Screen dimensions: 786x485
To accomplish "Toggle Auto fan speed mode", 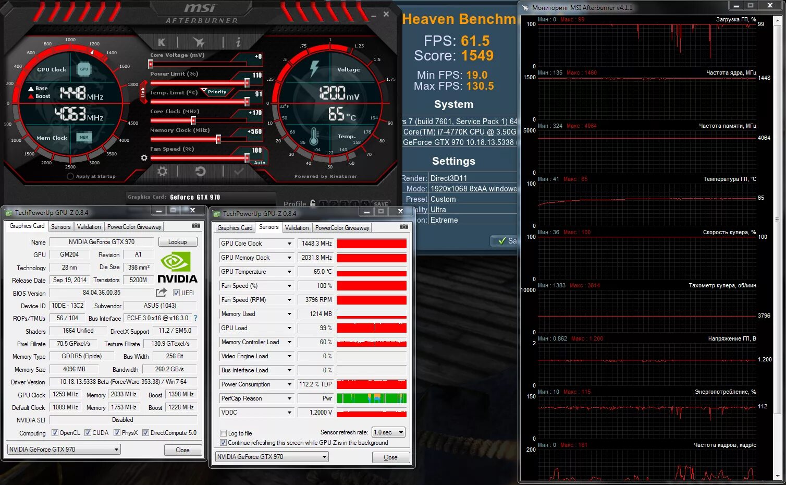I will 260,163.
